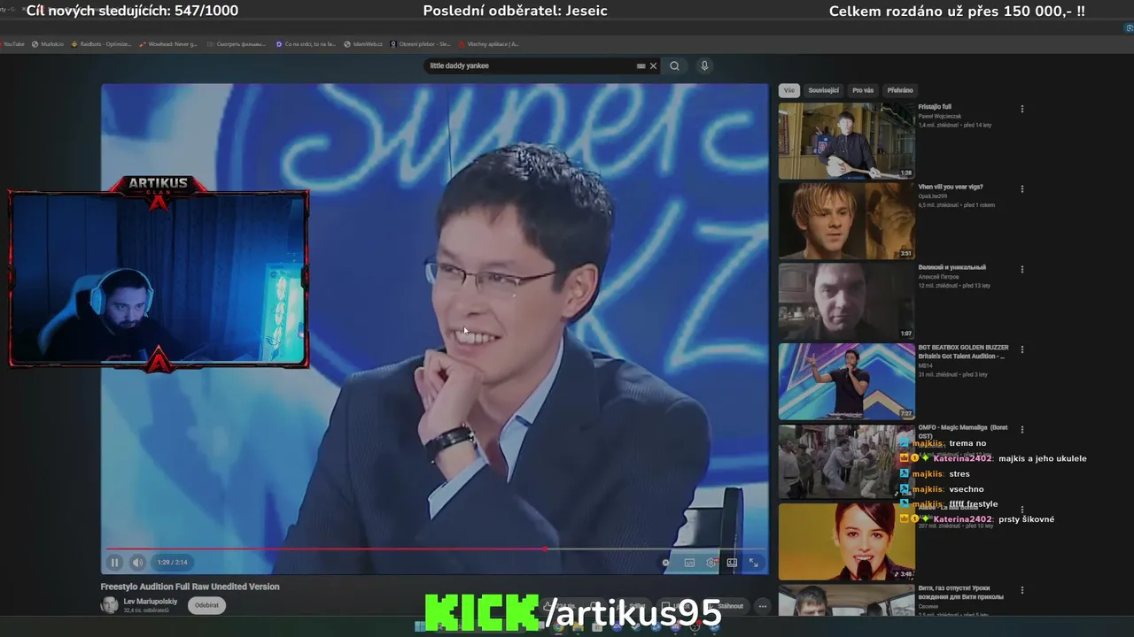The width and height of the screenshot is (1134, 637).
Task: Clear the search box with X
Action: pyautogui.click(x=654, y=65)
